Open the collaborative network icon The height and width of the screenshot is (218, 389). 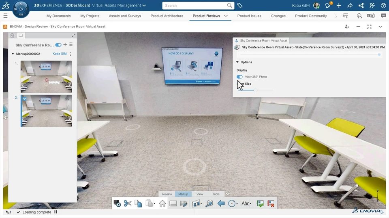pyautogui.click(x=361, y=5)
